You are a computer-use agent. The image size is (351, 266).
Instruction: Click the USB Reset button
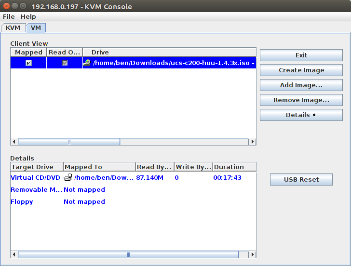point(301,179)
